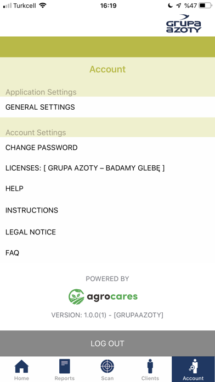
Task: Tap the Account page heading
Action: pyautogui.click(x=107, y=69)
